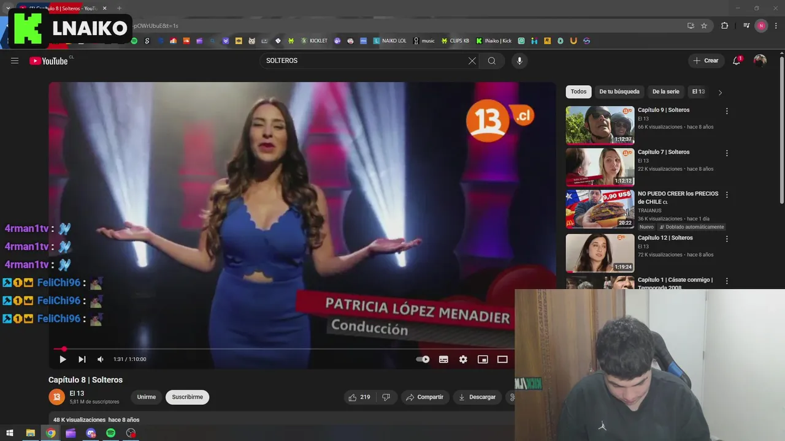Open Discord from the taskbar
785x441 pixels.
(x=91, y=433)
